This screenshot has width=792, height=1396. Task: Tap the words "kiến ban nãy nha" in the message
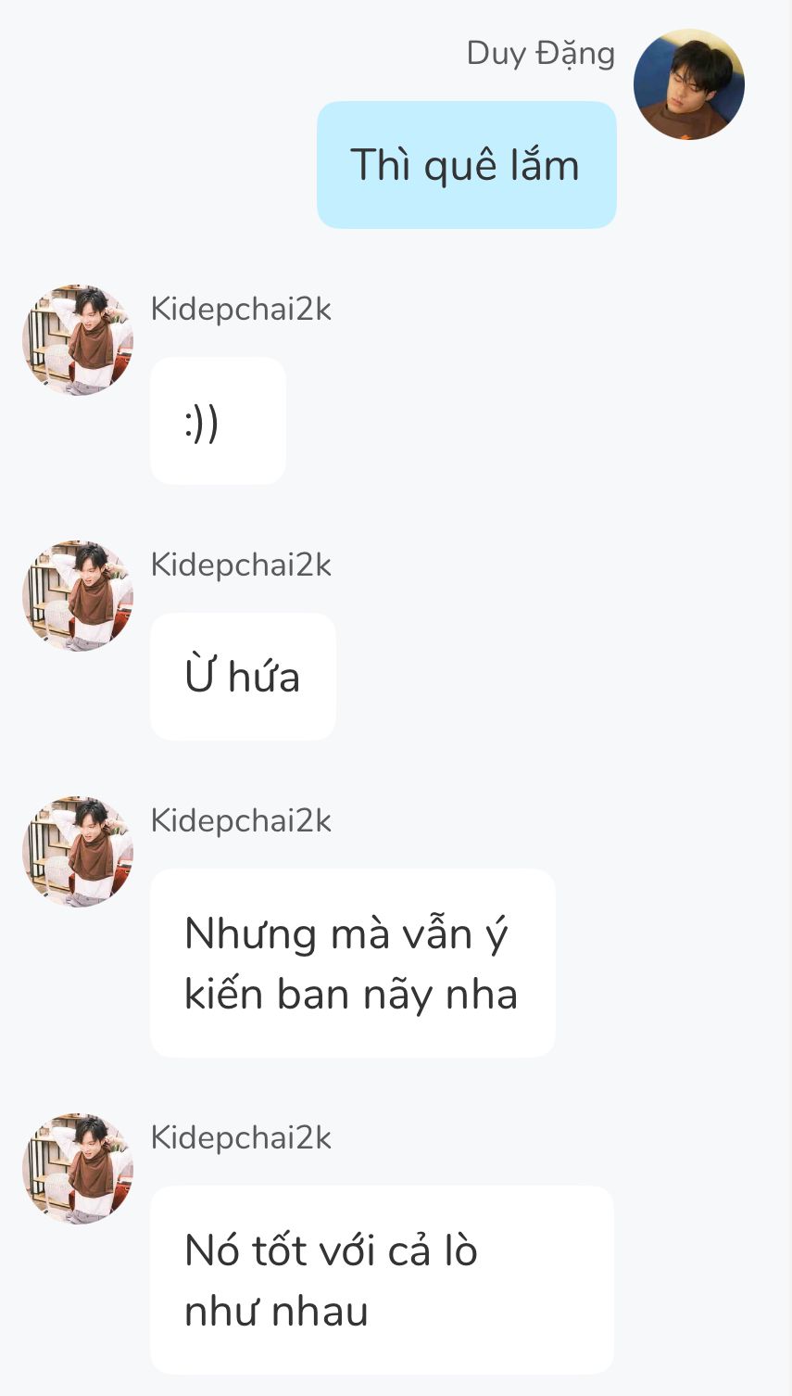(350, 995)
